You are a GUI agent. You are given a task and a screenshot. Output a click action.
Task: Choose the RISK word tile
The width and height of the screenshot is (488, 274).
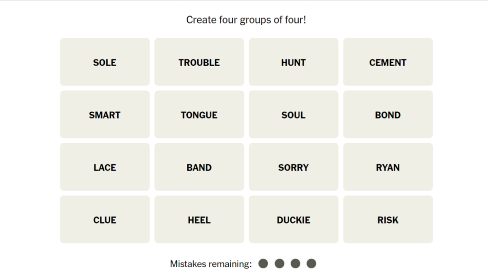point(388,219)
